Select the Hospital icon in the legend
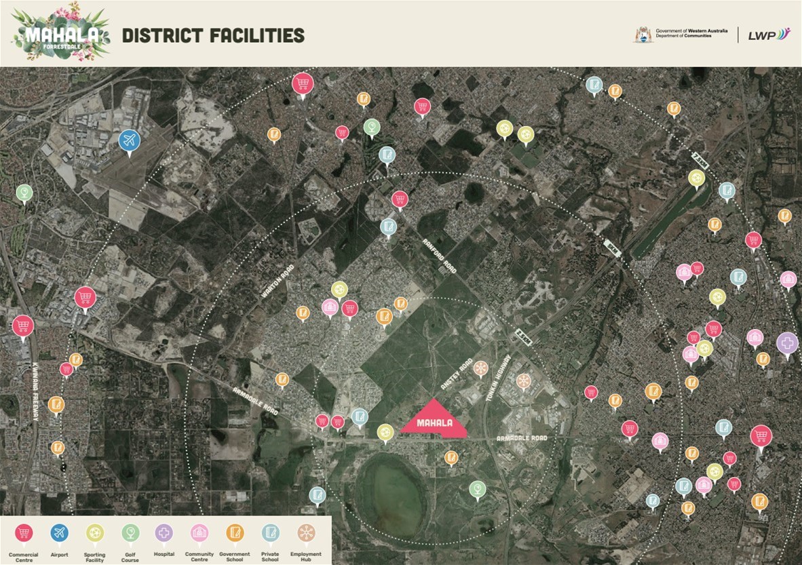802x565 pixels. [164, 533]
